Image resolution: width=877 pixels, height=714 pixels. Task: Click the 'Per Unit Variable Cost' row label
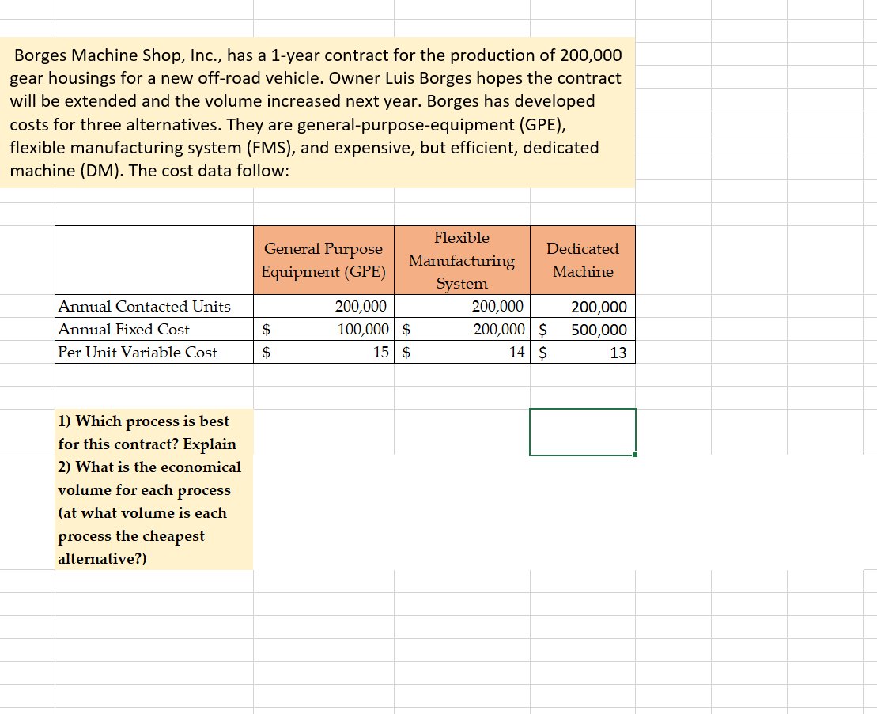(153, 352)
